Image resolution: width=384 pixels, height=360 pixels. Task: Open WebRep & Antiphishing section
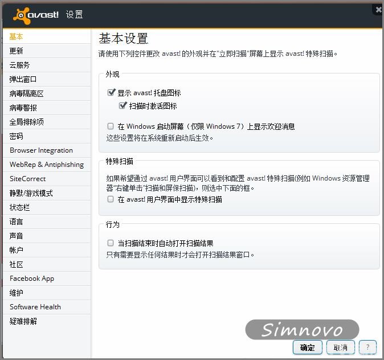(47, 165)
